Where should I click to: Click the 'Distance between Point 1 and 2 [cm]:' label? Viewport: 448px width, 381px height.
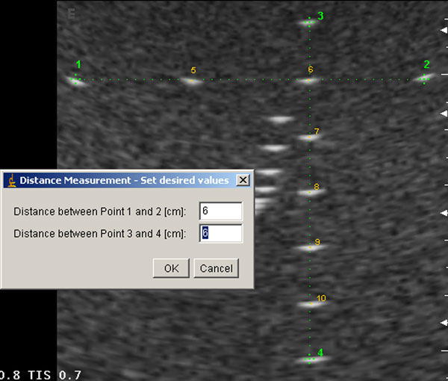coord(100,212)
